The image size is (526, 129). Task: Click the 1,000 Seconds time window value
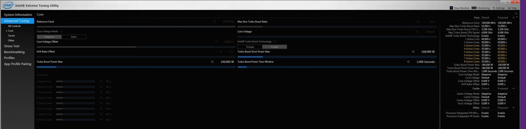pos(425,62)
